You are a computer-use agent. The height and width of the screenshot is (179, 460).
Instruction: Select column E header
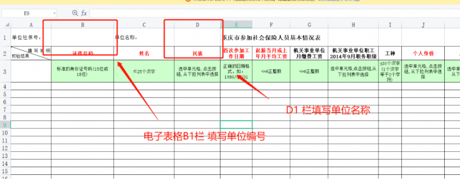coord(236,25)
